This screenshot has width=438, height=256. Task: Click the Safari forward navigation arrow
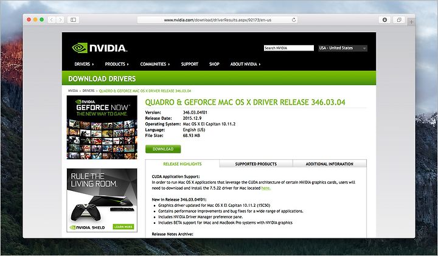[60, 19]
